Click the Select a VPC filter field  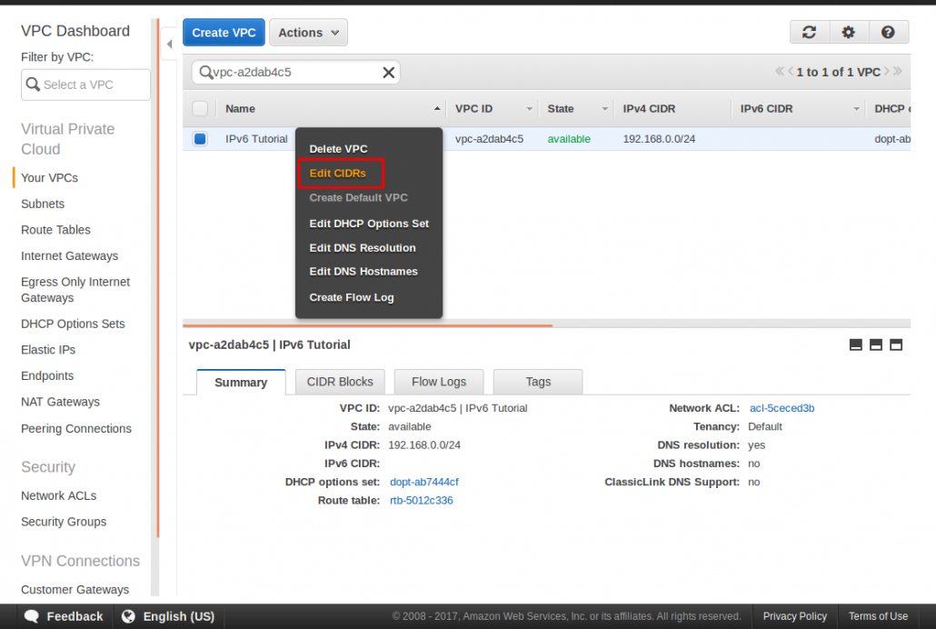(85, 85)
